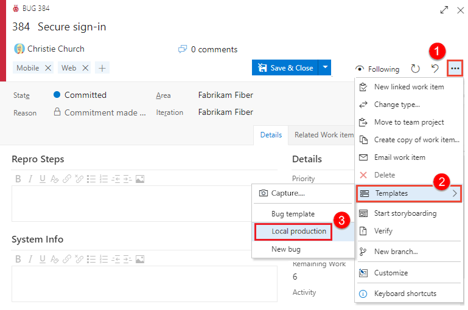This screenshot has height=310, width=468.
Task: Open the State dropdown showing Committed
Action: 85,95
